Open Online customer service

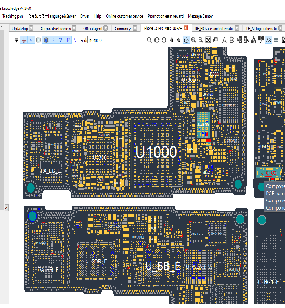click(124, 16)
